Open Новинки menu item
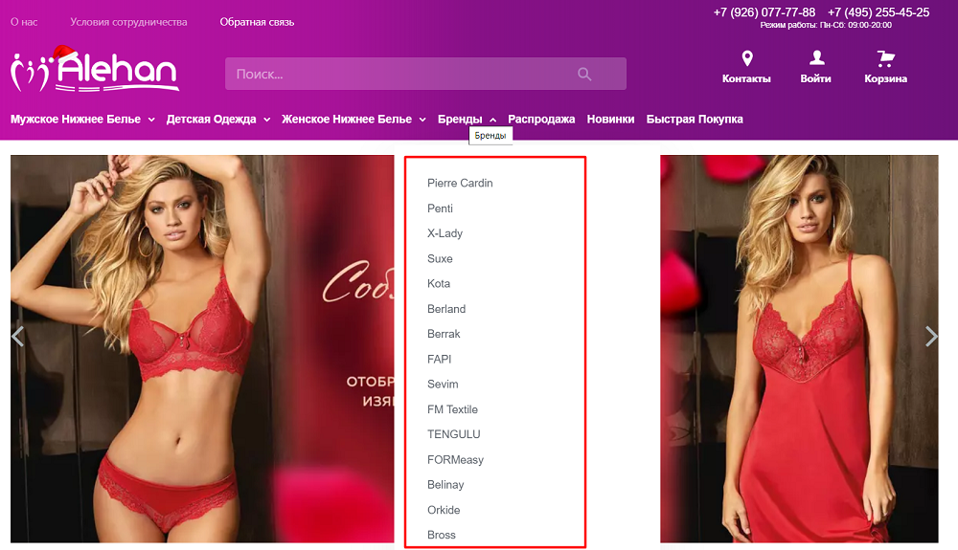The height and width of the screenshot is (550, 958). [x=610, y=119]
